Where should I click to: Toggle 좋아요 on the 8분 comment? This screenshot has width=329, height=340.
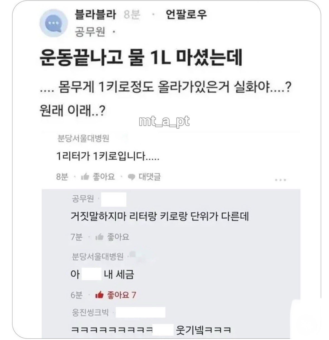pyautogui.click(x=104, y=177)
